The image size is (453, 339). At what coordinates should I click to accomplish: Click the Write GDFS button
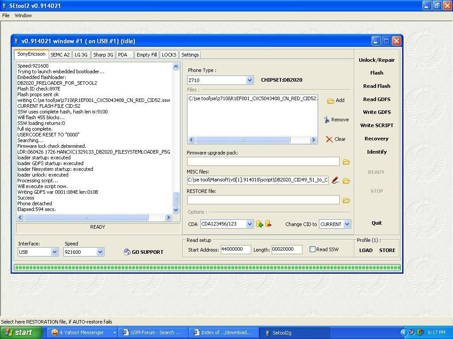click(x=377, y=112)
